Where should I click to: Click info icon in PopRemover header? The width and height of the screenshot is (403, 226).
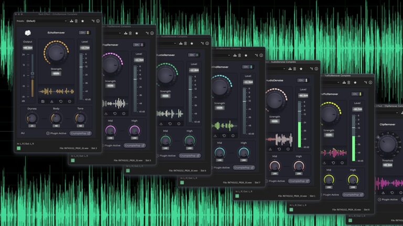point(152,33)
